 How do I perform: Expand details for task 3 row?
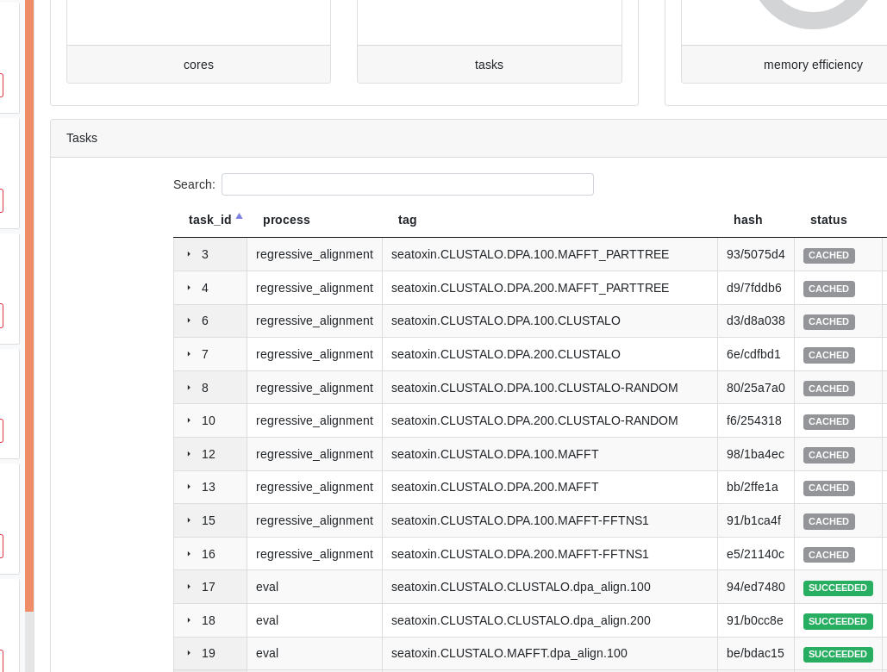tap(189, 254)
